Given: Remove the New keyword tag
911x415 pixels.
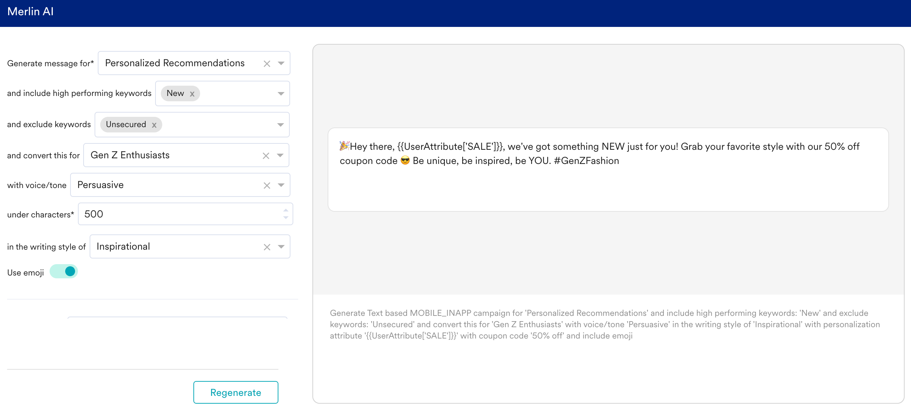Looking at the screenshot, I should coord(192,94).
